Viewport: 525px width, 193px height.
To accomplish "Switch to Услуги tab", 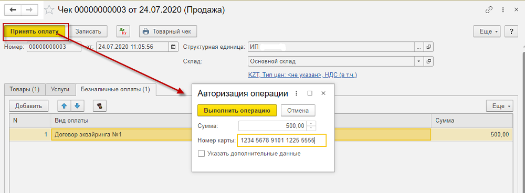I will click(x=60, y=89).
